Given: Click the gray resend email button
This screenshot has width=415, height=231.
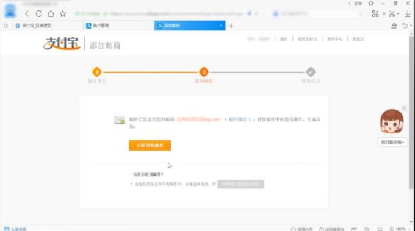Looking at the screenshot, I should pos(240,184).
